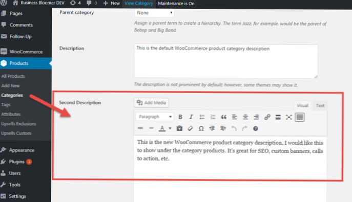Open Tags under Products
The width and height of the screenshot is (352, 202).
(6, 105)
